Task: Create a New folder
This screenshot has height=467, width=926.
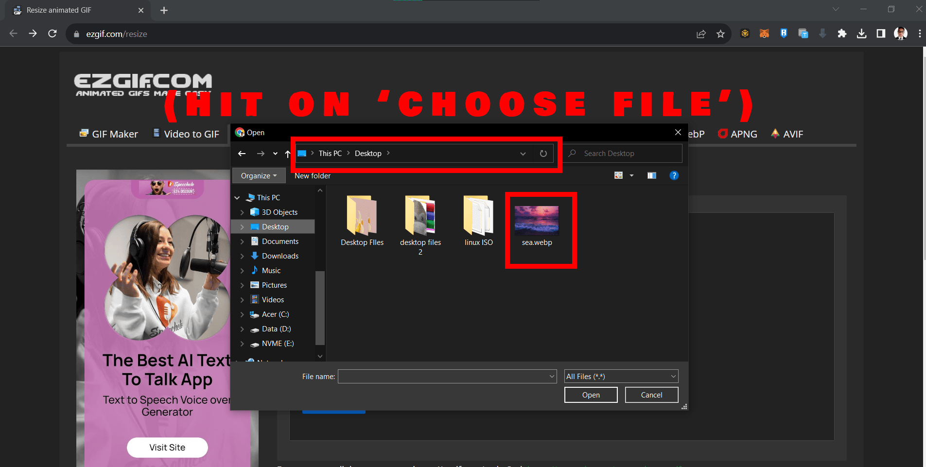Action: 312,175
